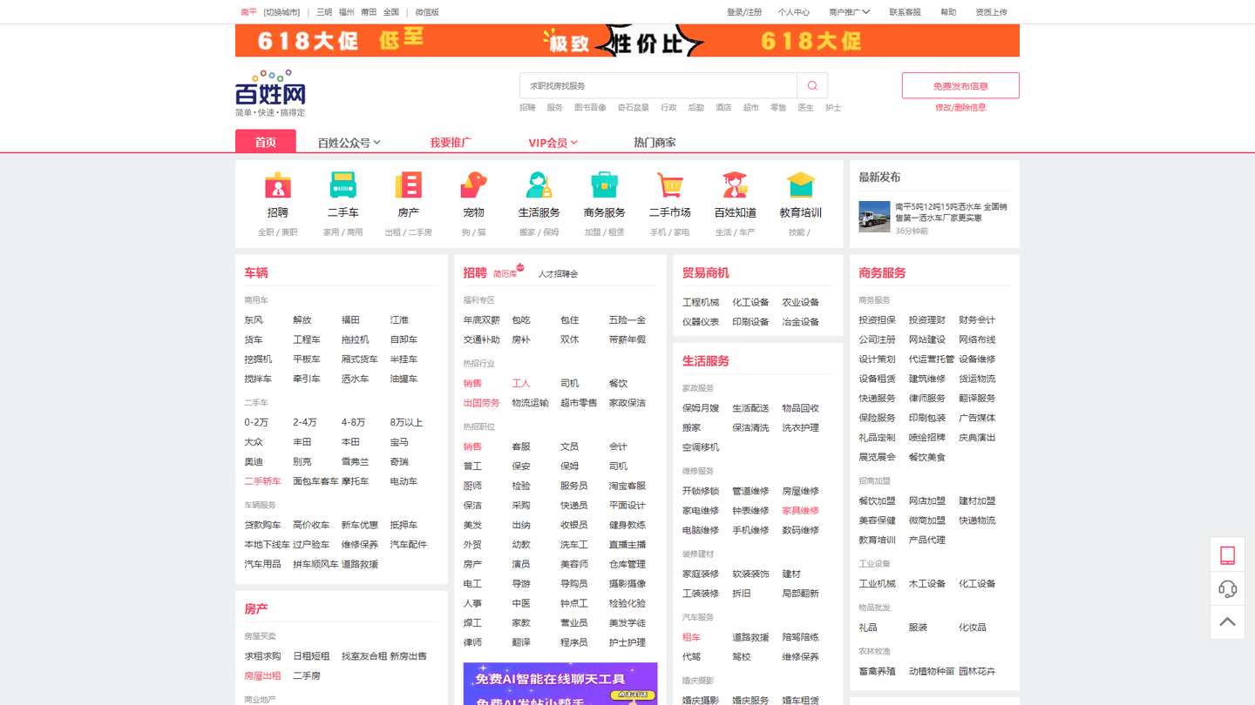1255x705 pixels.
Task: Click the 畜禽养殖 link
Action: pyautogui.click(x=877, y=672)
